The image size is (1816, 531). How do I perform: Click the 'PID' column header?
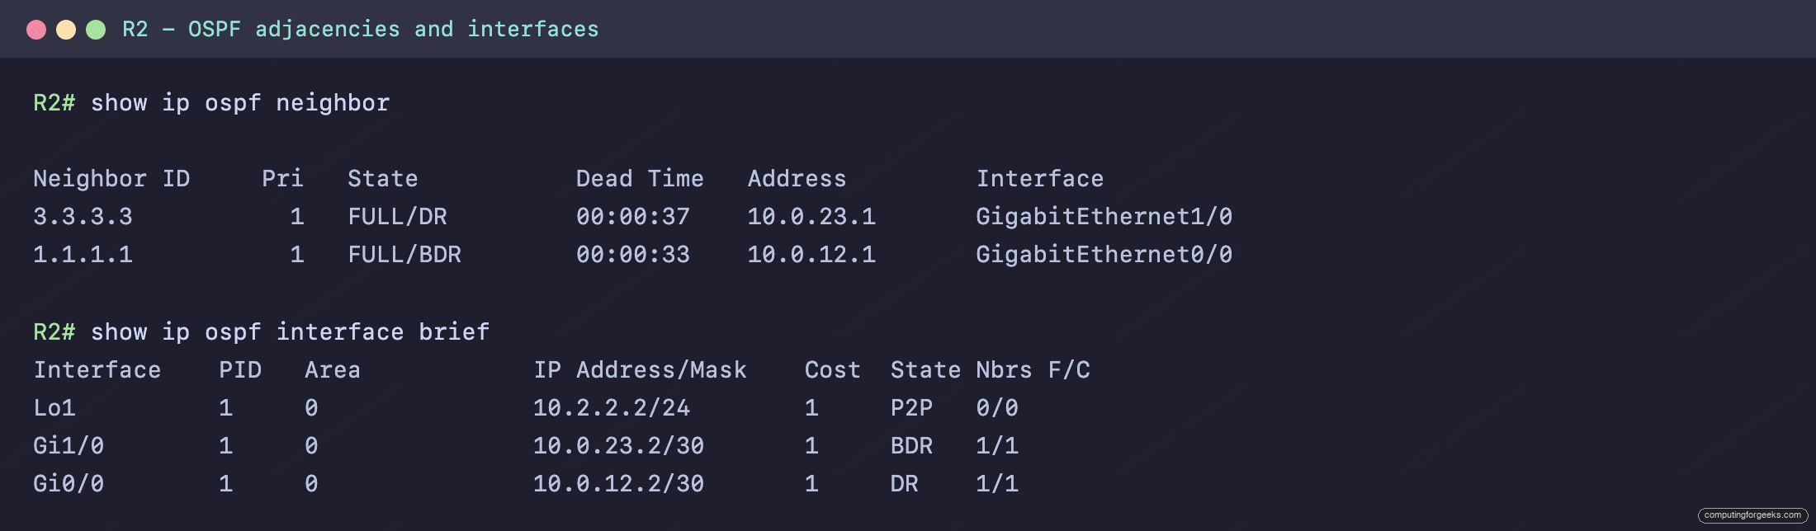(240, 370)
